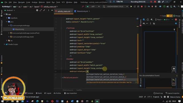Viewport: 183px width, 103px height.
Task: Open the Pixel device preview dropdown
Action: point(159,19)
